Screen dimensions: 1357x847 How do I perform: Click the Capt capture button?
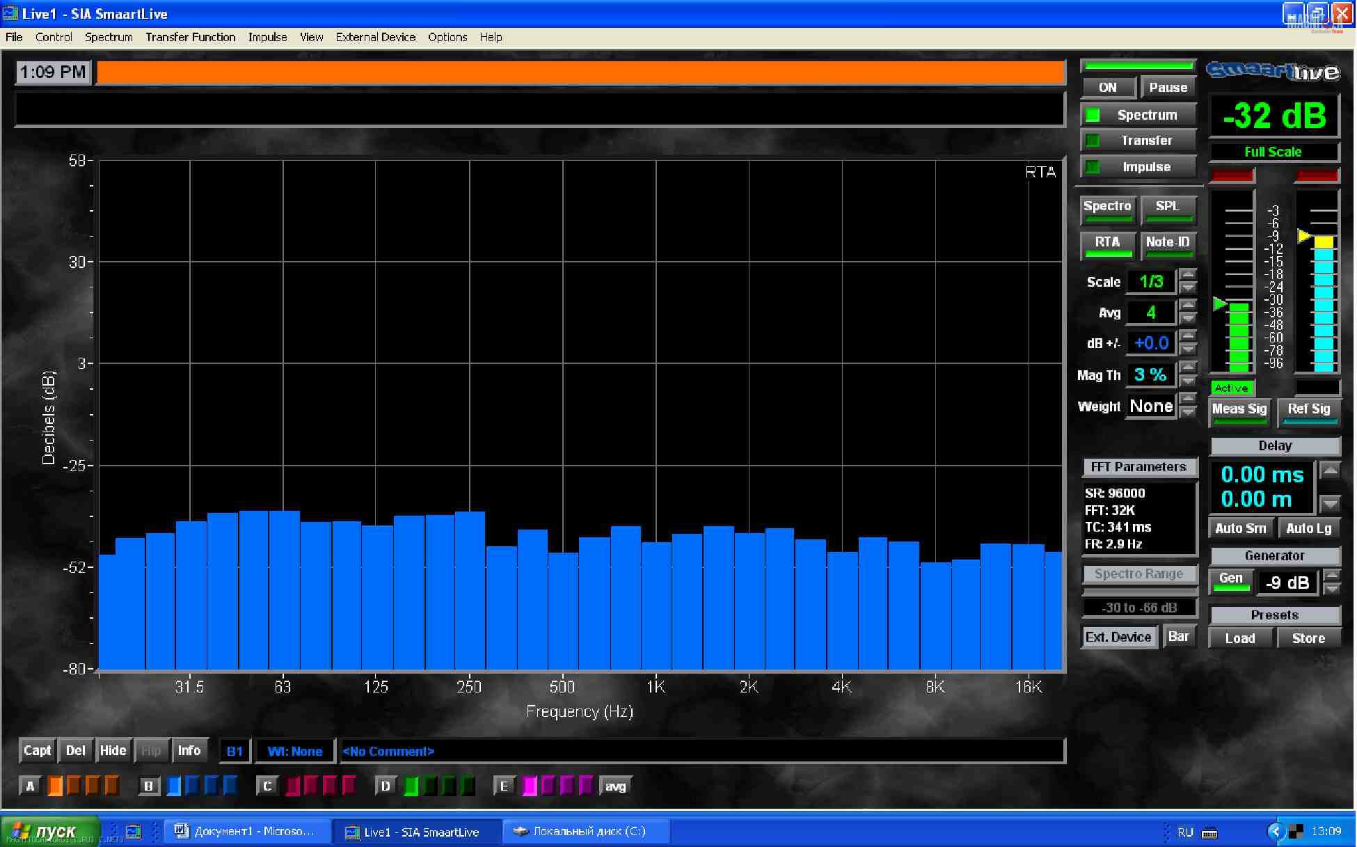(37, 750)
